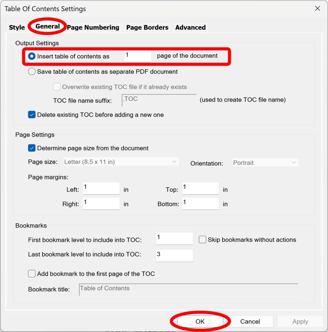Click First bookmark level field
Screen dimensions: 328x332
(175, 239)
